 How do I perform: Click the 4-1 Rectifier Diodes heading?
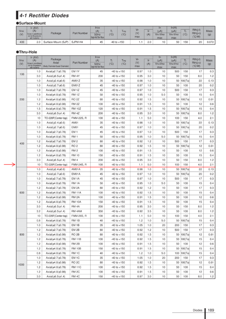[x=44, y=15]
